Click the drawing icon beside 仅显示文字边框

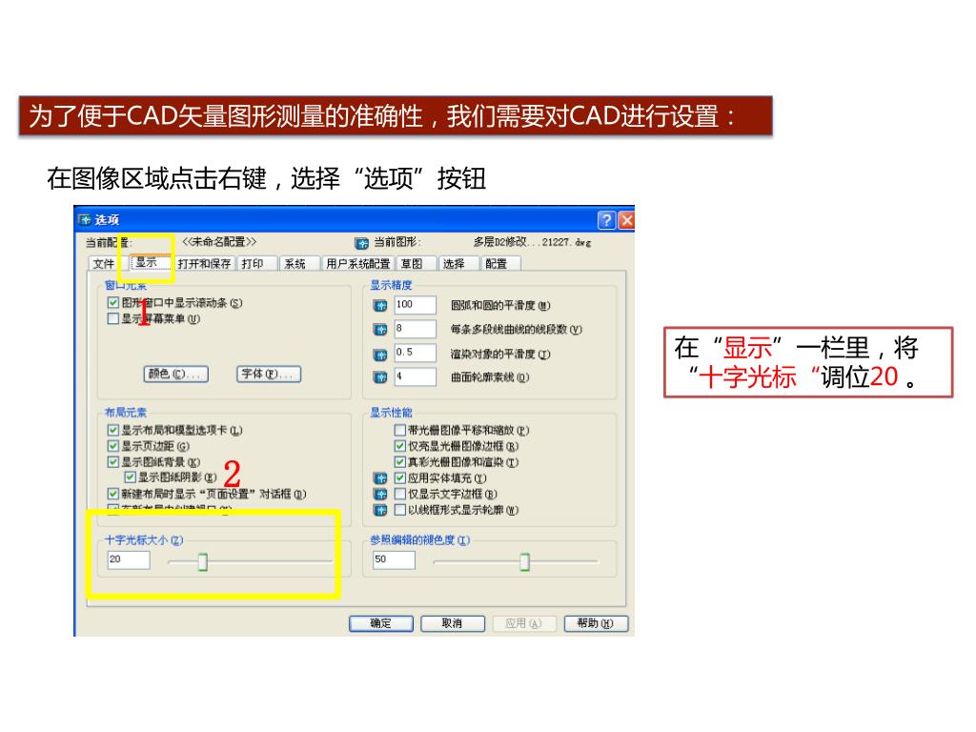click(379, 495)
